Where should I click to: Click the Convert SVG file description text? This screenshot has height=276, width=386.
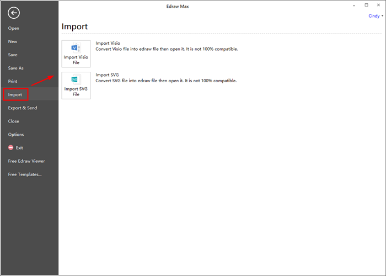click(x=166, y=81)
